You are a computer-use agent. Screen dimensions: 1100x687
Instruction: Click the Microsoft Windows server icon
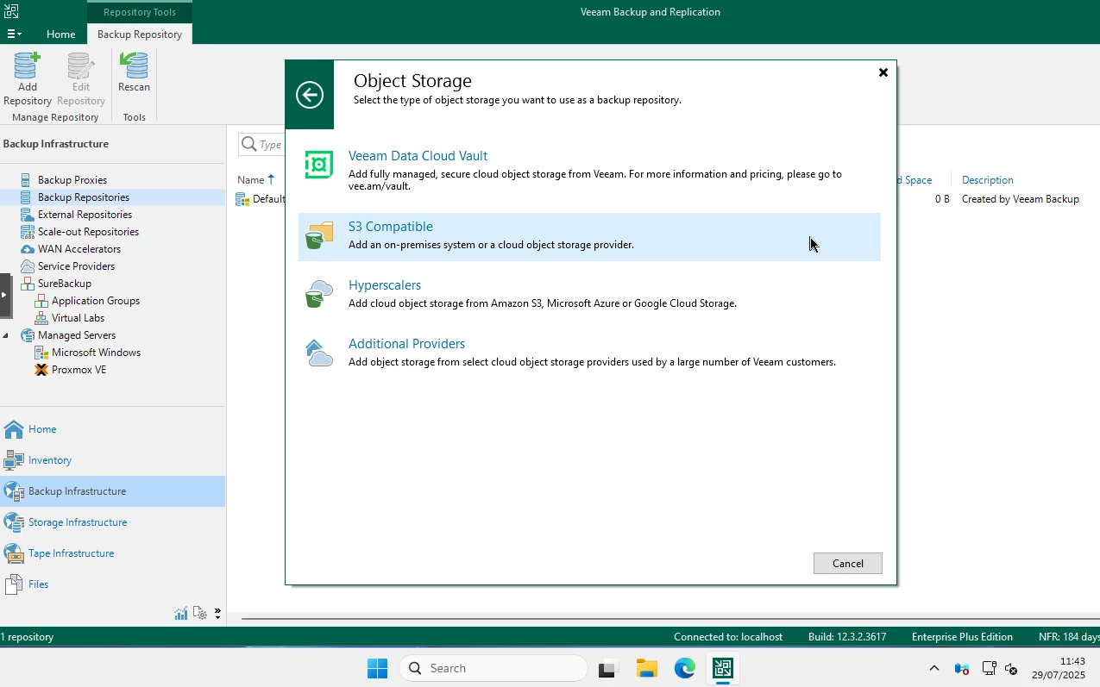click(x=41, y=353)
